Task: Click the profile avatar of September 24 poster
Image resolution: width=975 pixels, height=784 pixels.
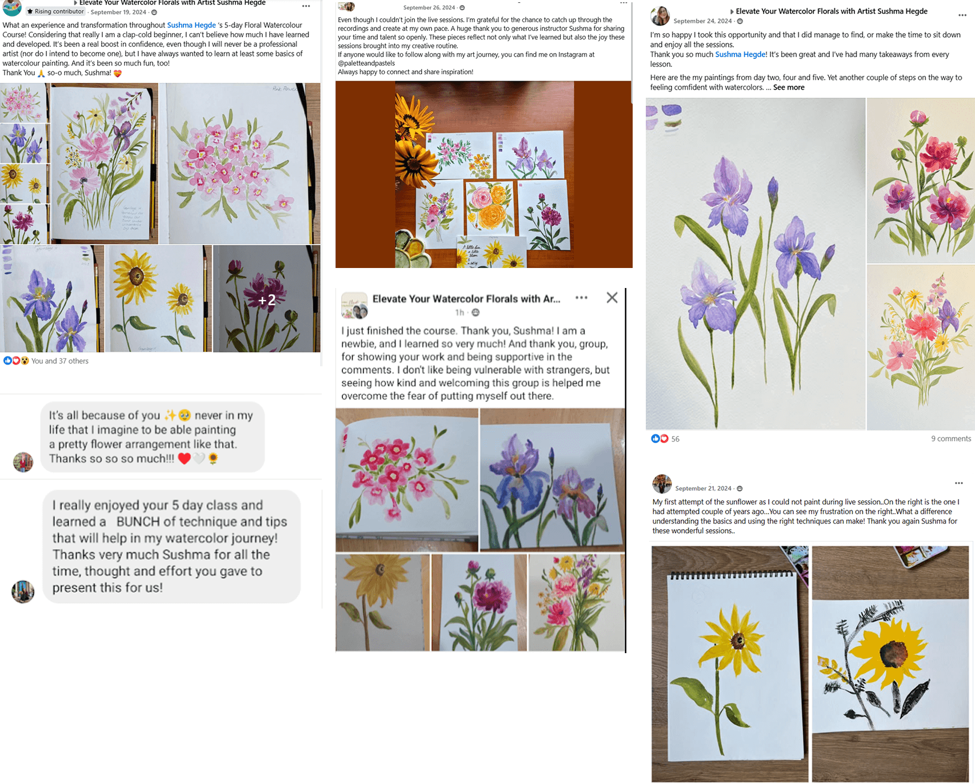Action: pyautogui.click(x=660, y=16)
